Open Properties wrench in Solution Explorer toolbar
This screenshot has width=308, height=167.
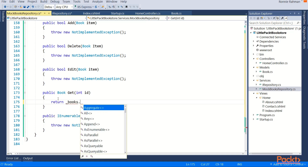coord(282,18)
